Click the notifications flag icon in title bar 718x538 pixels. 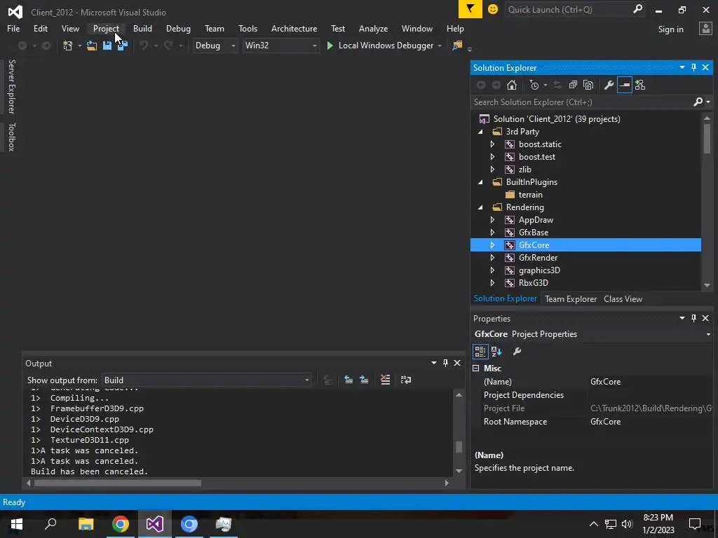[470, 8]
